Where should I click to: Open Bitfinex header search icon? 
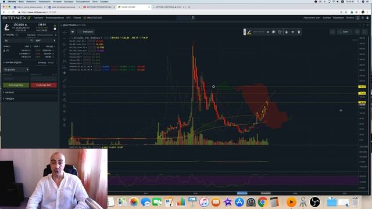pyautogui.click(x=193, y=17)
